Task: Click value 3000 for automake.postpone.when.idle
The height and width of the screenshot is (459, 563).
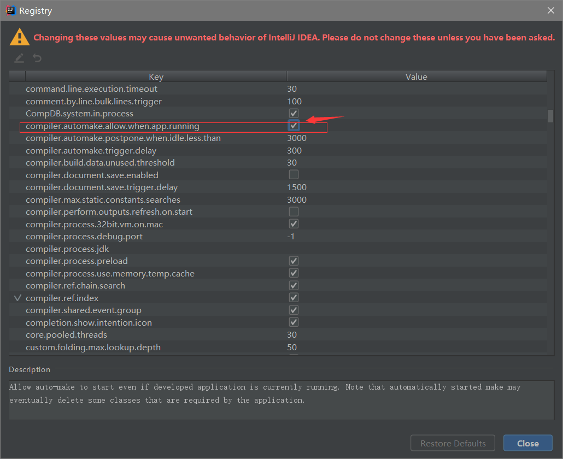Action: 297,138
